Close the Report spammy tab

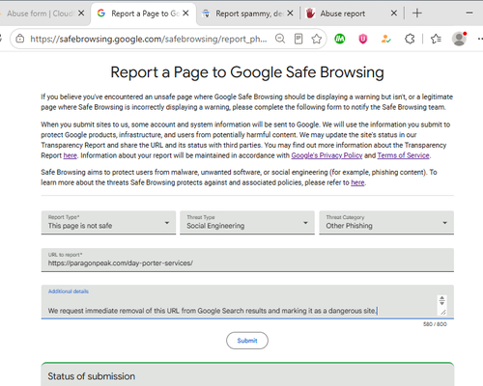(290, 14)
